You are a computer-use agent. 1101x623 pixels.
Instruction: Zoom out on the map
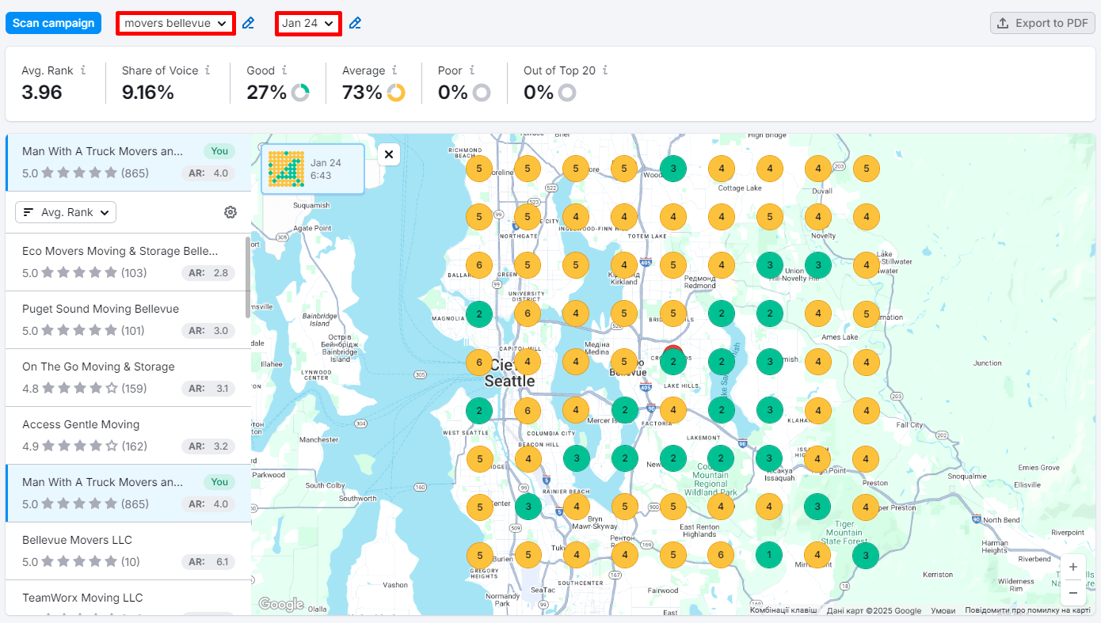point(1072,592)
